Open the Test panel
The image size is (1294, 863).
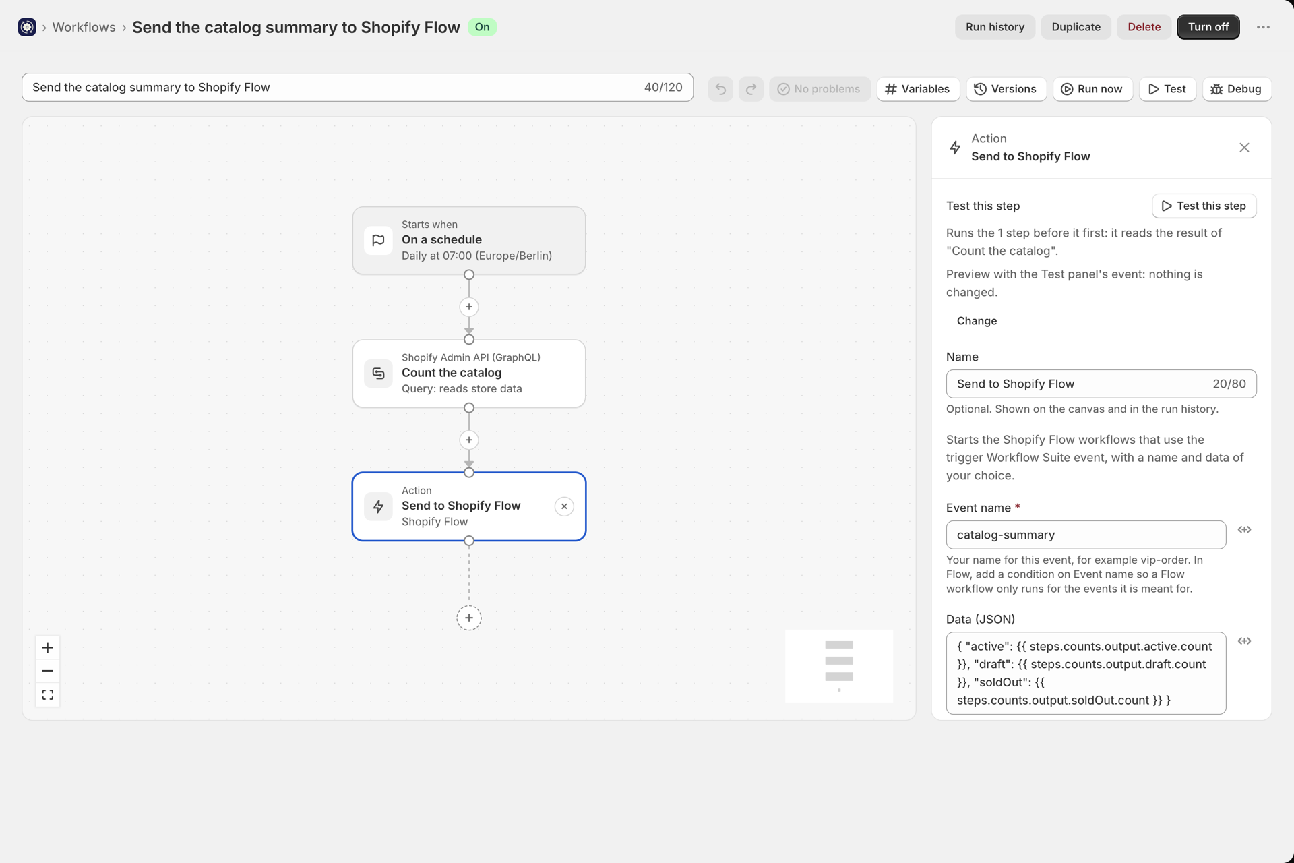[x=1167, y=89]
